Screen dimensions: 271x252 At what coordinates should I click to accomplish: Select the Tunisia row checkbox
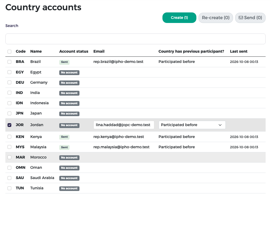(x=9, y=188)
